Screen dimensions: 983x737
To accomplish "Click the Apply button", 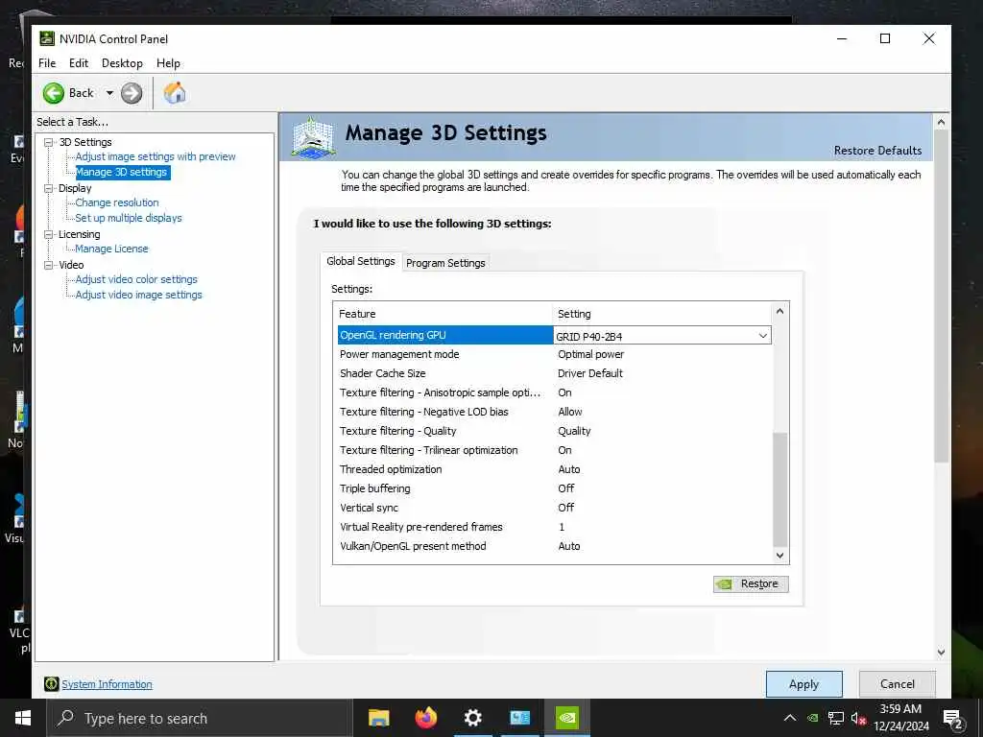I will click(x=803, y=684).
